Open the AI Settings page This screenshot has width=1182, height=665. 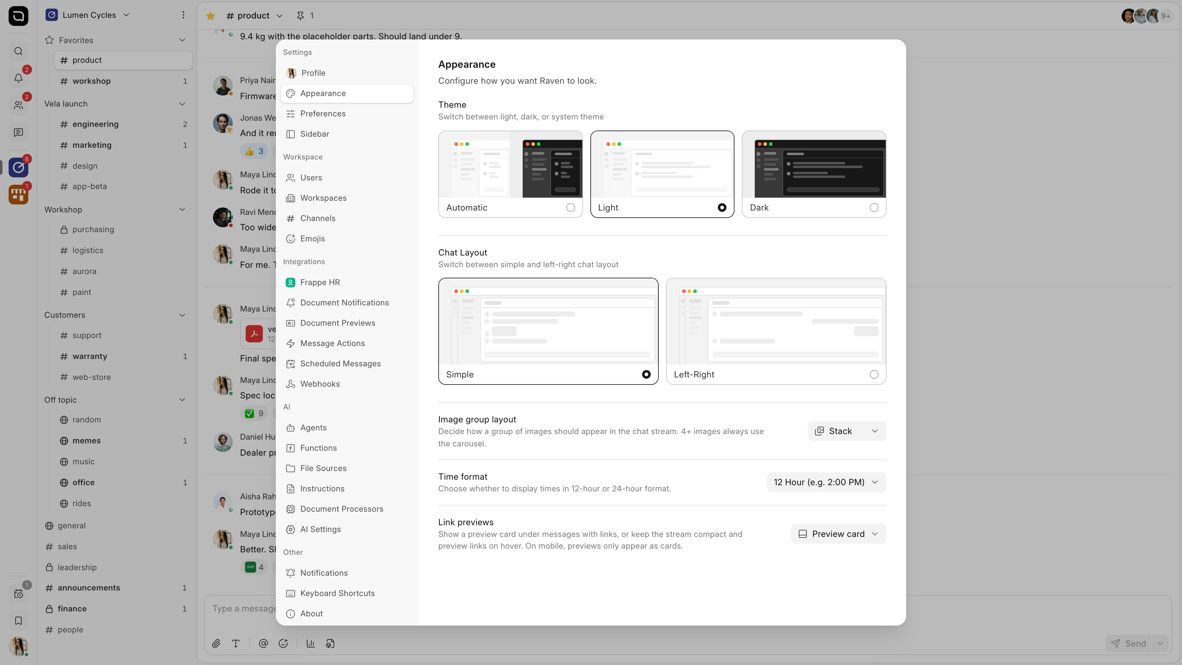pyautogui.click(x=347, y=529)
